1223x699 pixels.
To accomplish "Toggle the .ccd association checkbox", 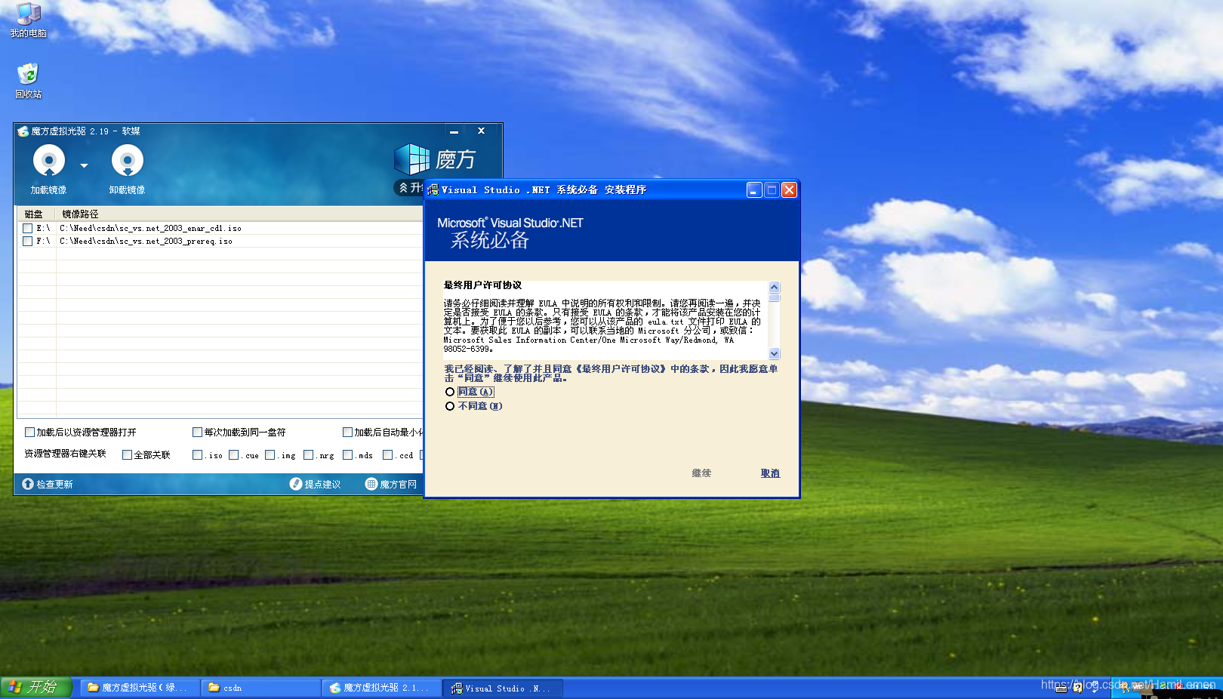I will point(387,455).
